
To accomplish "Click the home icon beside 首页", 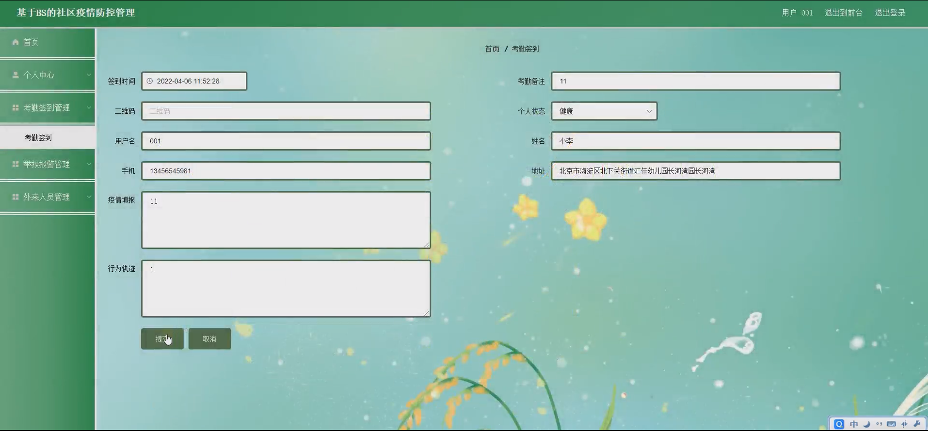I will pos(16,42).
